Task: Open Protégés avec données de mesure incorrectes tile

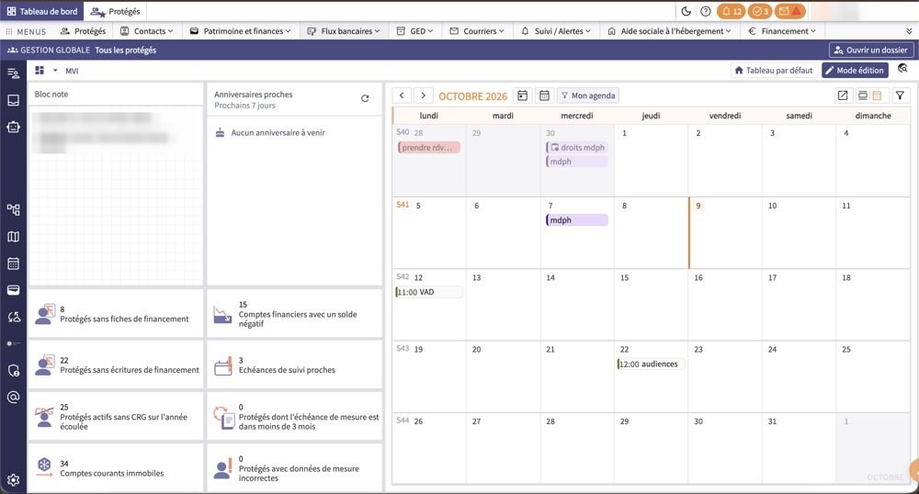Action: point(295,467)
